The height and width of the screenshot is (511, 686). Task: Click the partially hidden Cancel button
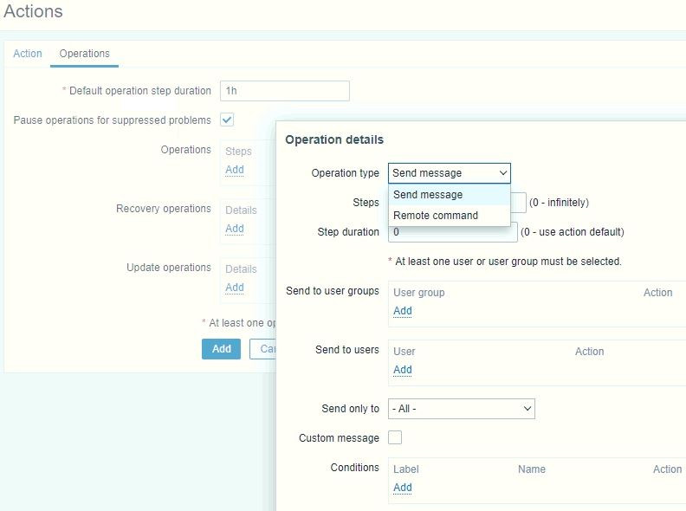(x=263, y=349)
